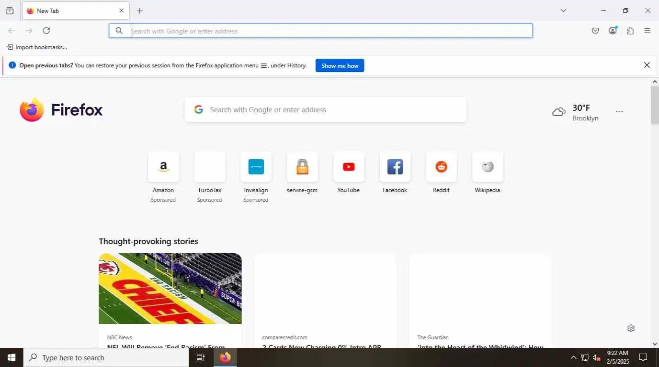Open the Extensions puzzle icon

[x=630, y=31]
